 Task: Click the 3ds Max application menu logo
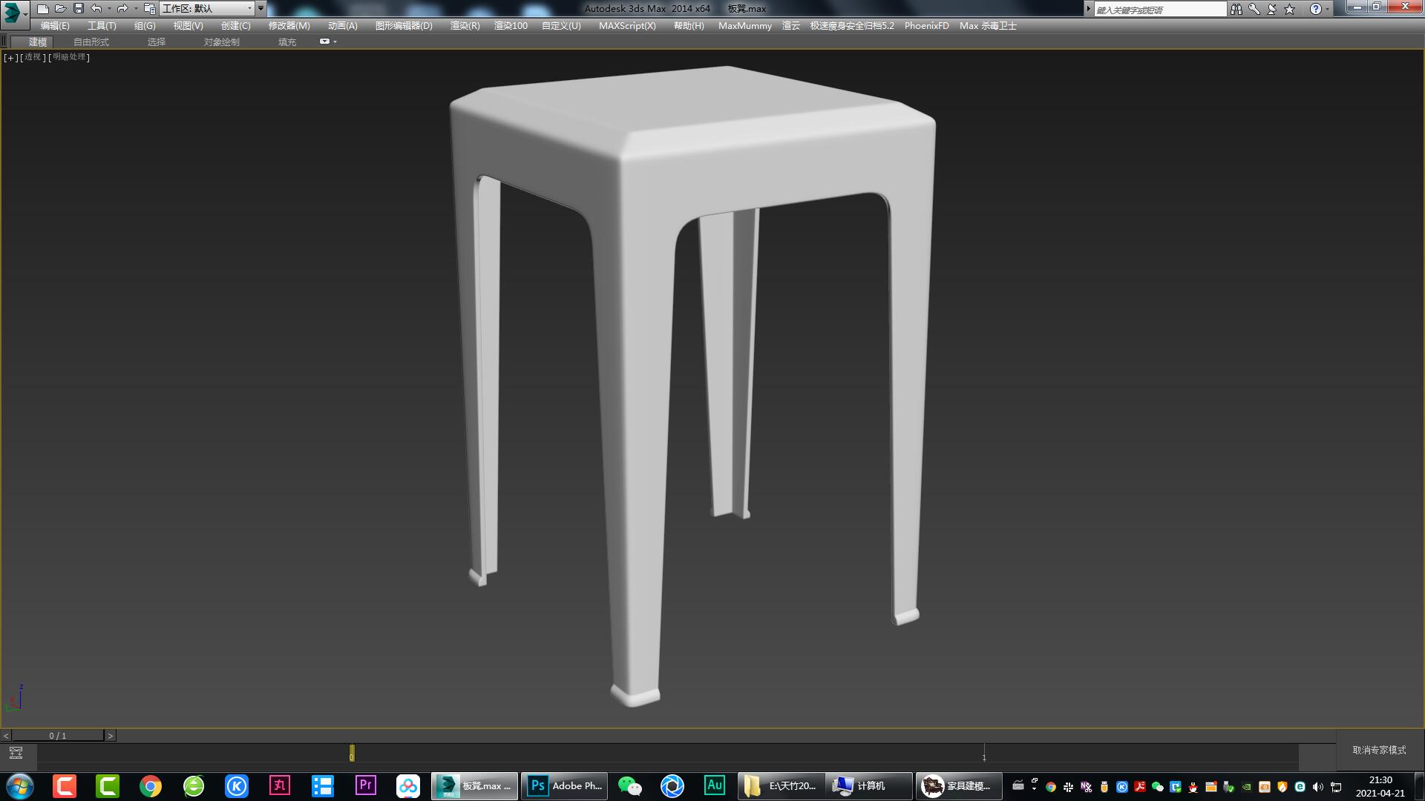[x=10, y=8]
